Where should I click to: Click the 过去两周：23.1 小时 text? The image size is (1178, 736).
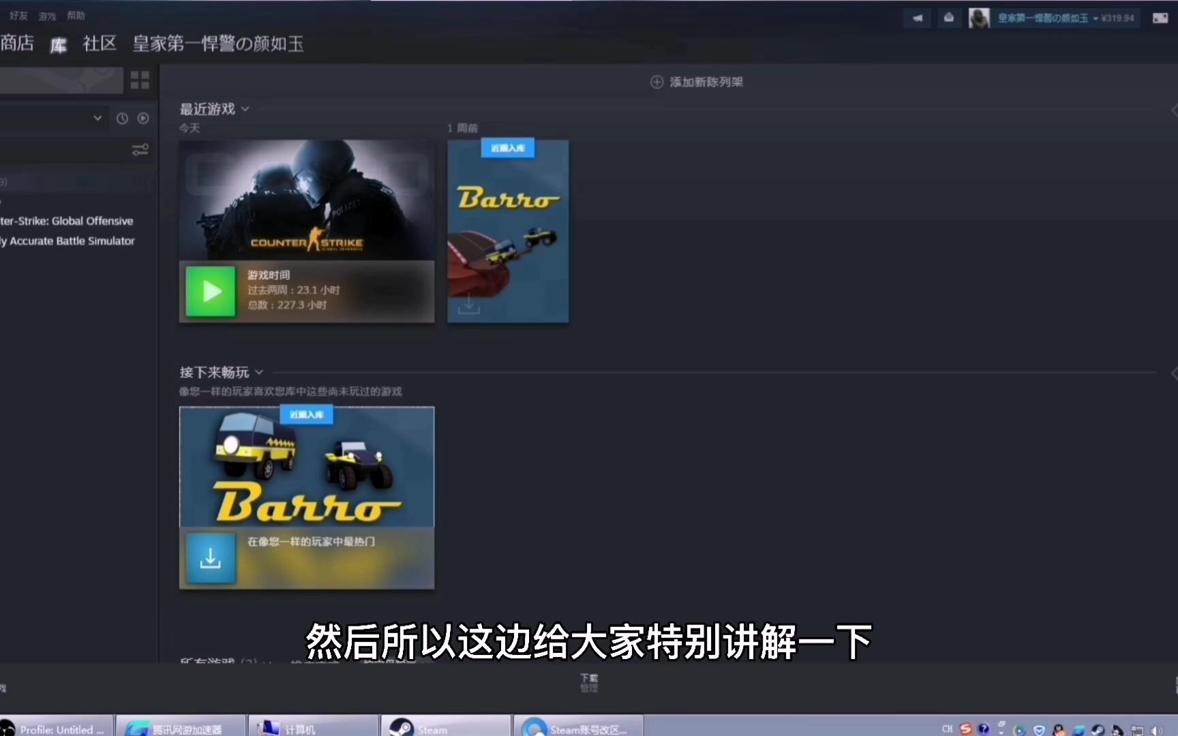[293, 290]
